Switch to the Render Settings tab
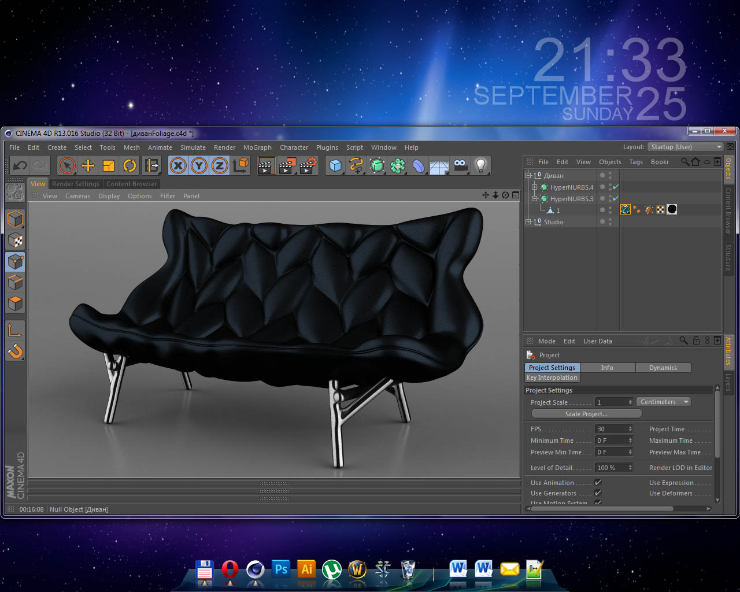 76,184
